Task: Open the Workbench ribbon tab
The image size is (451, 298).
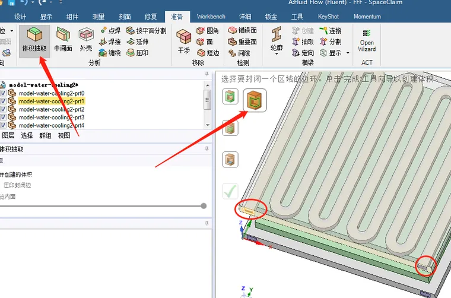Action: [211, 17]
